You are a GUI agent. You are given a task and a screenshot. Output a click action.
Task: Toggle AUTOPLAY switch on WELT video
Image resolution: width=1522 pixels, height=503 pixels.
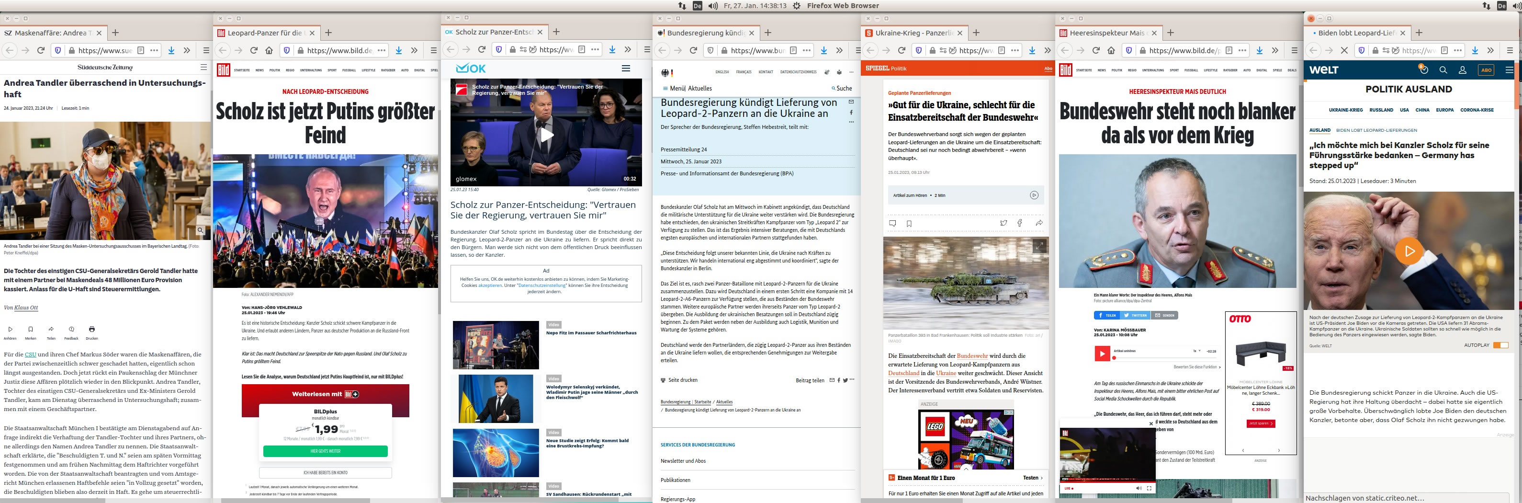1500,345
